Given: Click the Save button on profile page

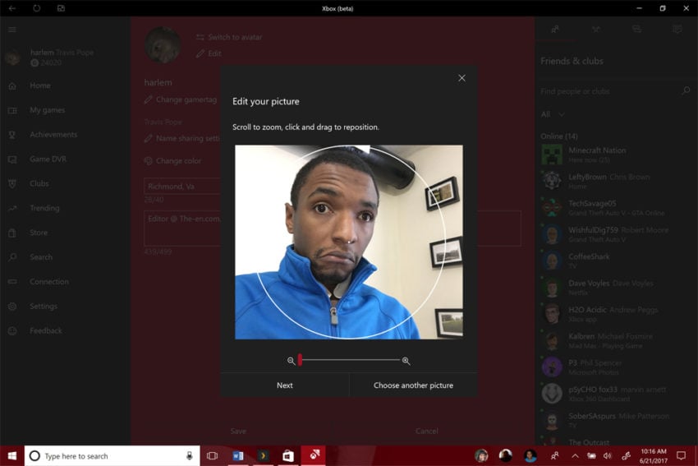Looking at the screenshot, I should tap(238, 431).
